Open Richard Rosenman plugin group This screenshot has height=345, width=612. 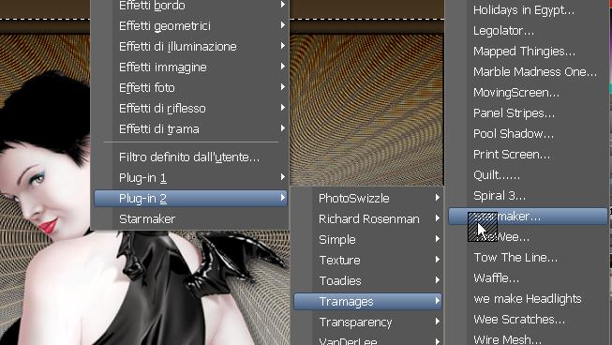[367, 219]
